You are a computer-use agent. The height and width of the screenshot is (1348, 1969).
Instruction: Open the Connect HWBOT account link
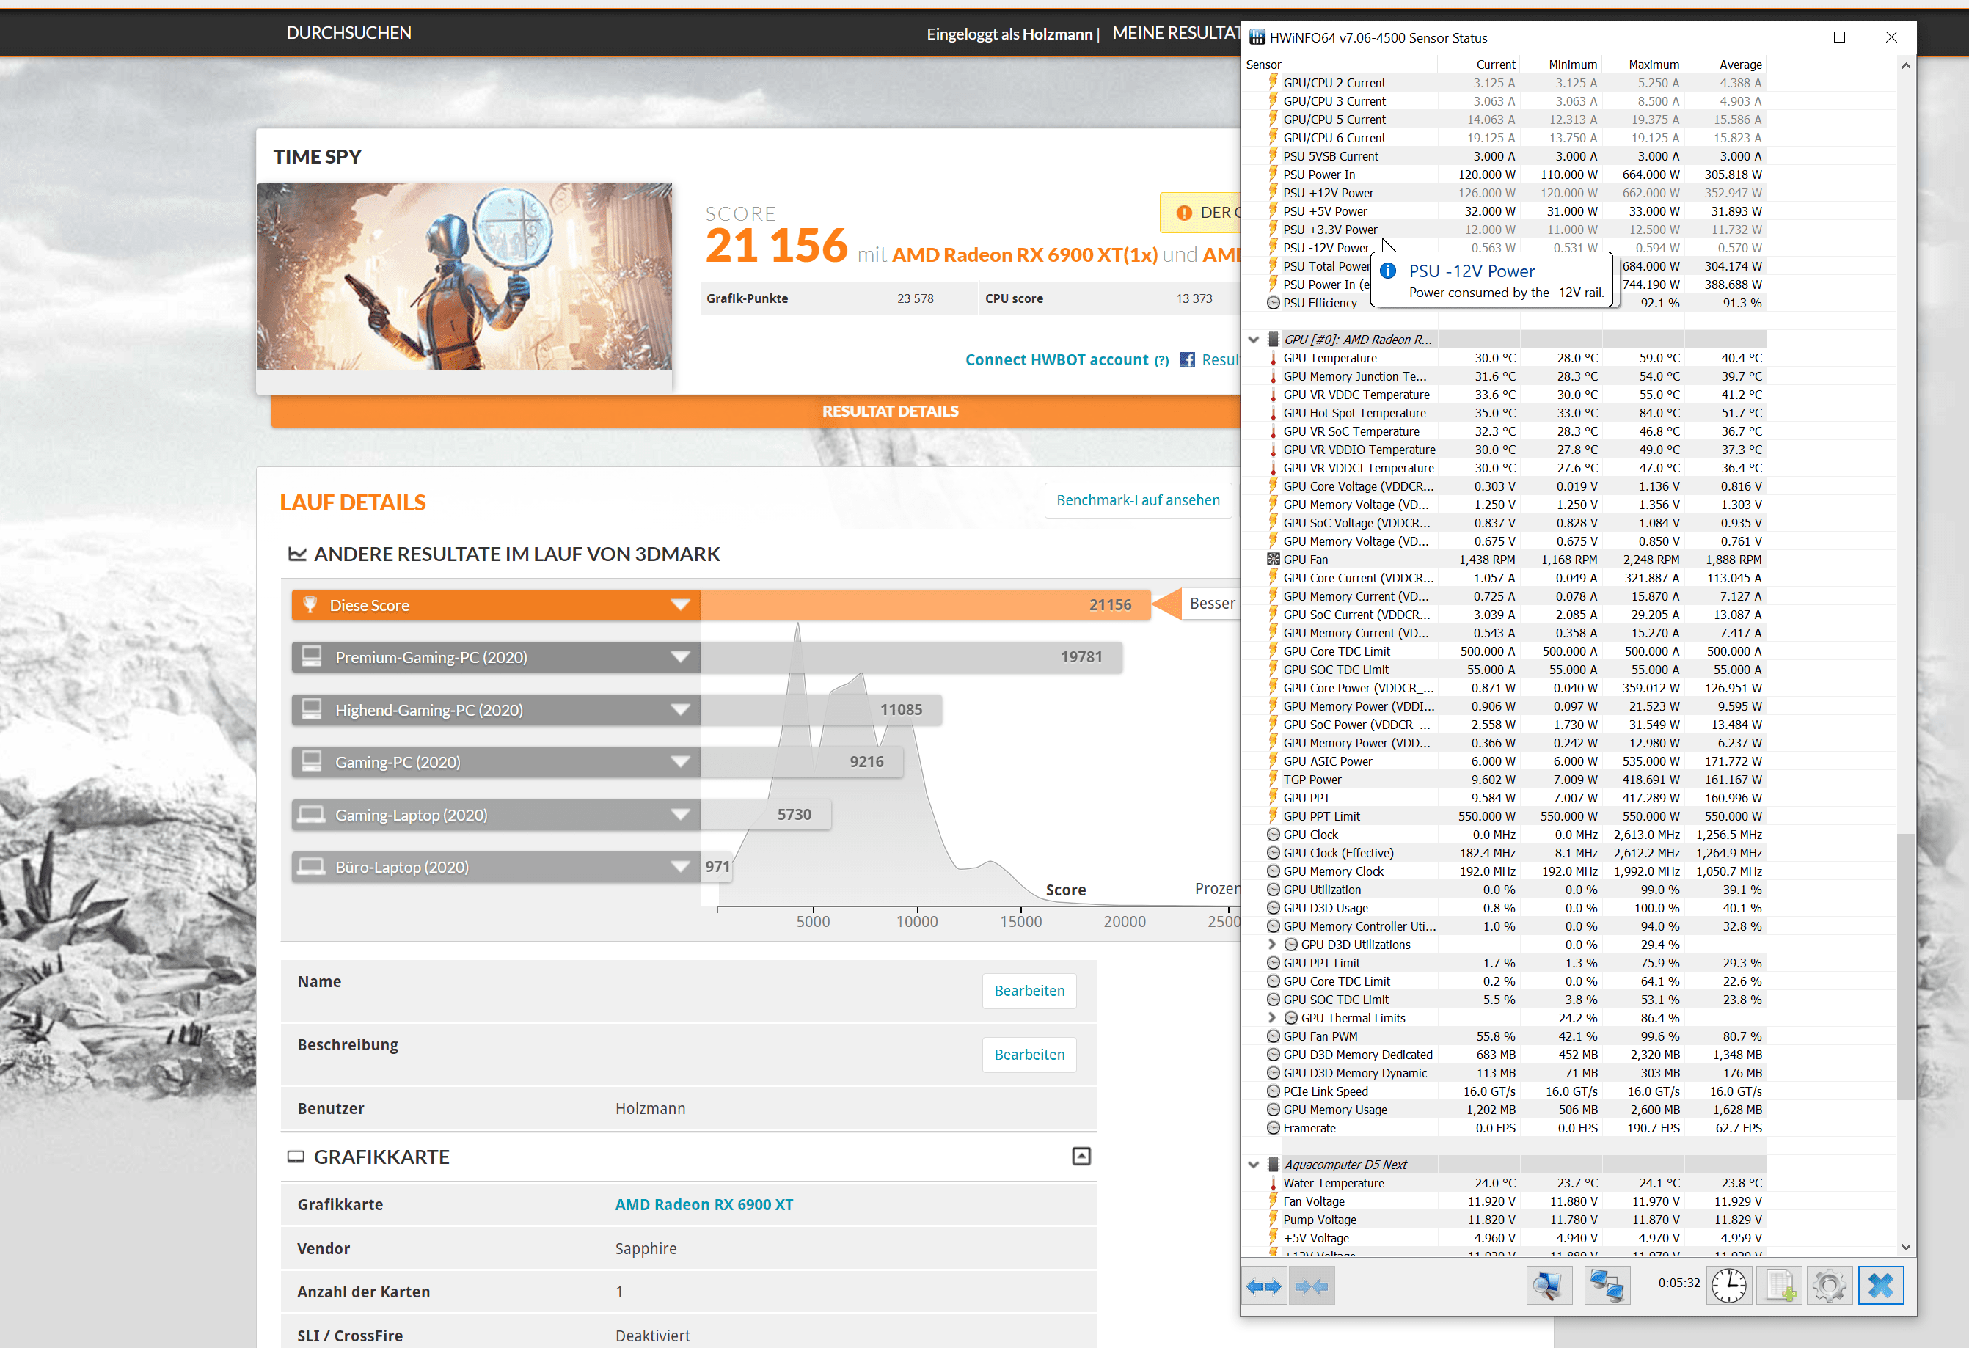pyautogui.click(x=1056, y=360)
